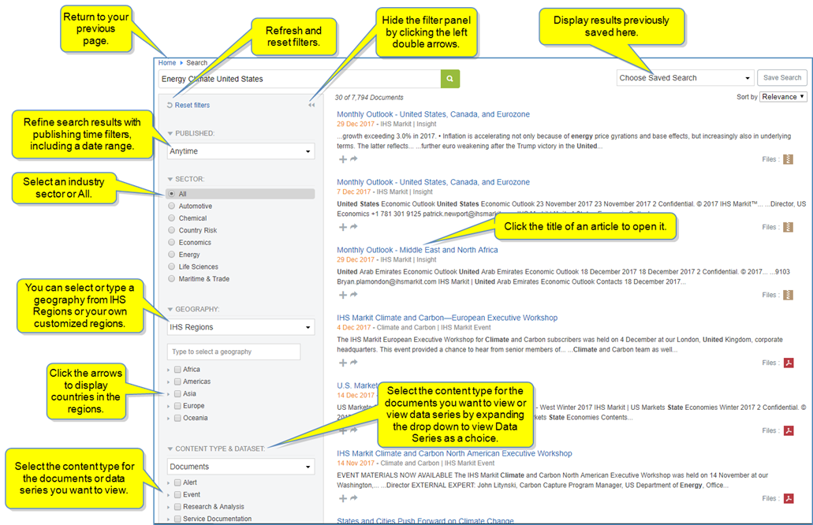This screenshot has height=525, width=813.
Task: Share the Middle East and North Africa result
Action: [x=353, y=294]
